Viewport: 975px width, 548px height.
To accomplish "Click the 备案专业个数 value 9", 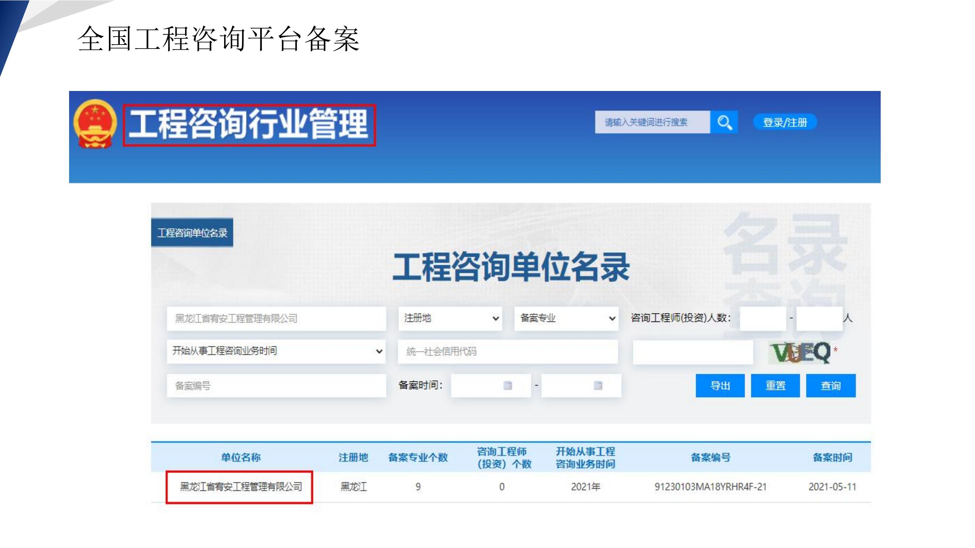I will coord(418,487).
